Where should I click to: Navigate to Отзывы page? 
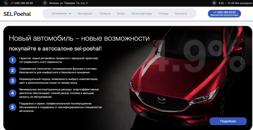coord(164,14)
